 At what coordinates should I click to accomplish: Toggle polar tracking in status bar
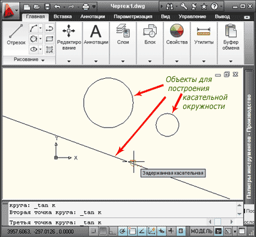click(122, 231)
